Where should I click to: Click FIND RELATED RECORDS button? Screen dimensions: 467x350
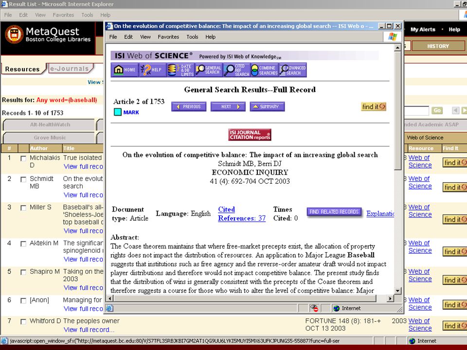click(x=334, y=212)
